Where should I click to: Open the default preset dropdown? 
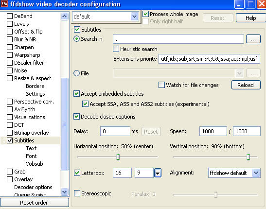[x=135, y=17]
